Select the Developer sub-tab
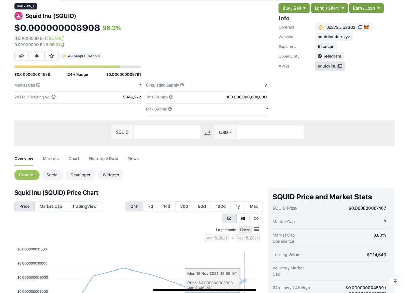 (x=80, y=175)
